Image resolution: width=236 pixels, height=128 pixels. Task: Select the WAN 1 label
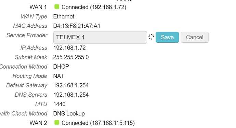pyautogui.click(x=38, y=7)
